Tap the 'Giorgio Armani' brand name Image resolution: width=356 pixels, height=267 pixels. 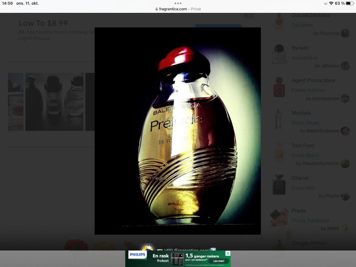coord(309,243)
